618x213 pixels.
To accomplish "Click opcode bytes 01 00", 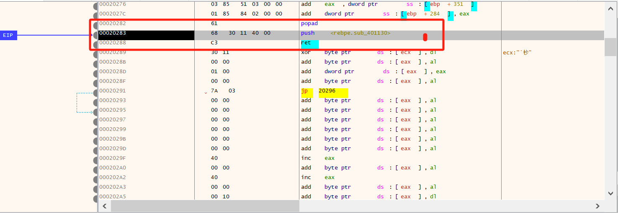I will pos(220,72).
